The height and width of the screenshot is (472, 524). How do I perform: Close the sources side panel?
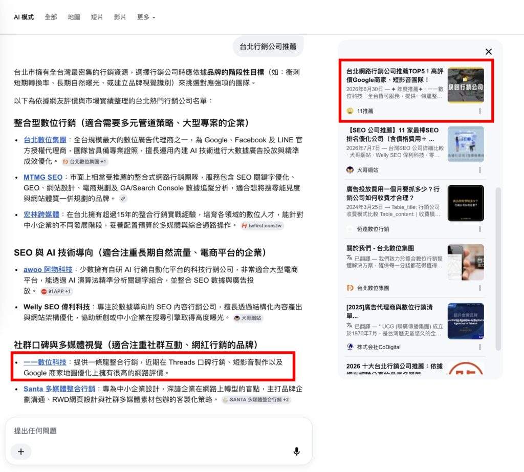(x=489, y=52)
